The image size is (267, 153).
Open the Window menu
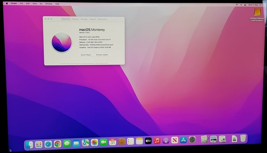[49, 4]
